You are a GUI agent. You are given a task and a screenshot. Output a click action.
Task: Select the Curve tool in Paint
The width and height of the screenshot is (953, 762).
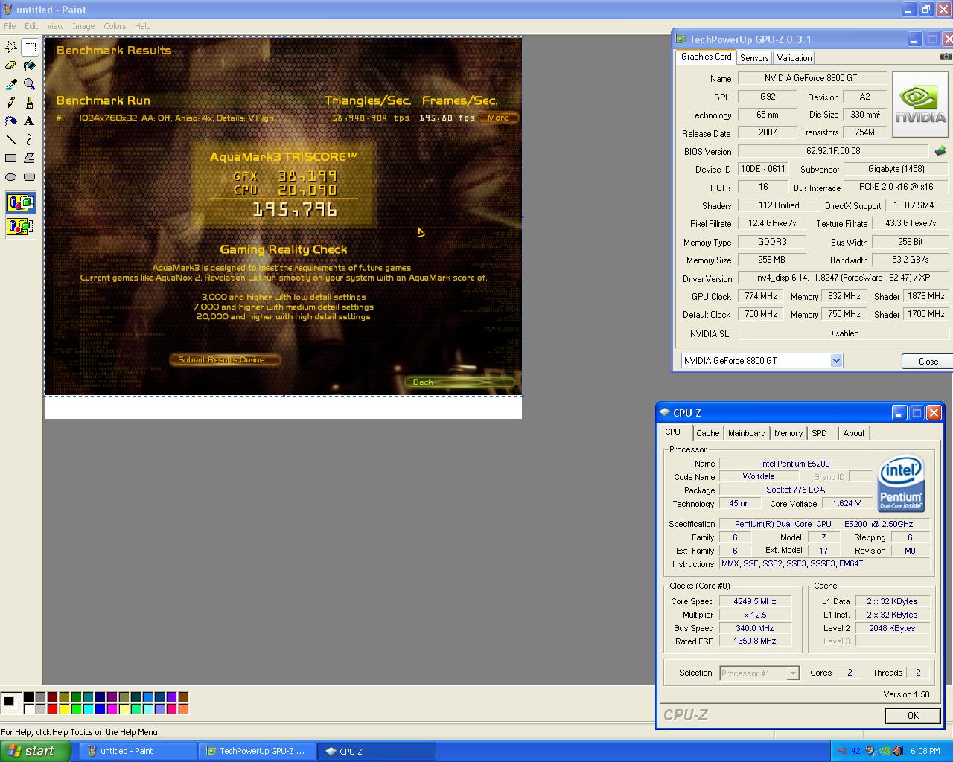point(30,140)
